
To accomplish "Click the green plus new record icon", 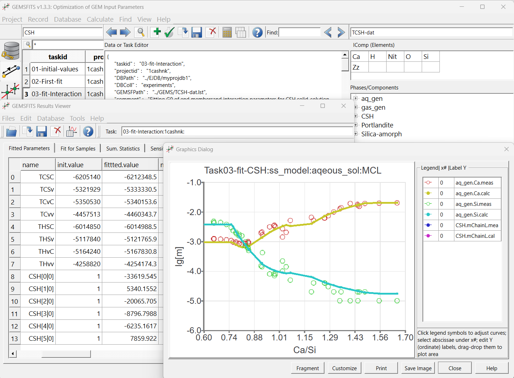I will [x=155, y=32].
